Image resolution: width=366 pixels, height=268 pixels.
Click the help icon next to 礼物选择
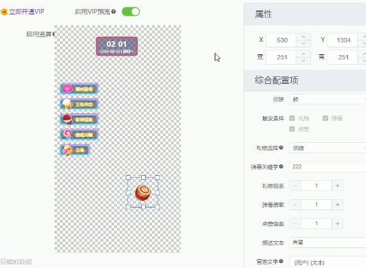[281, 148]
